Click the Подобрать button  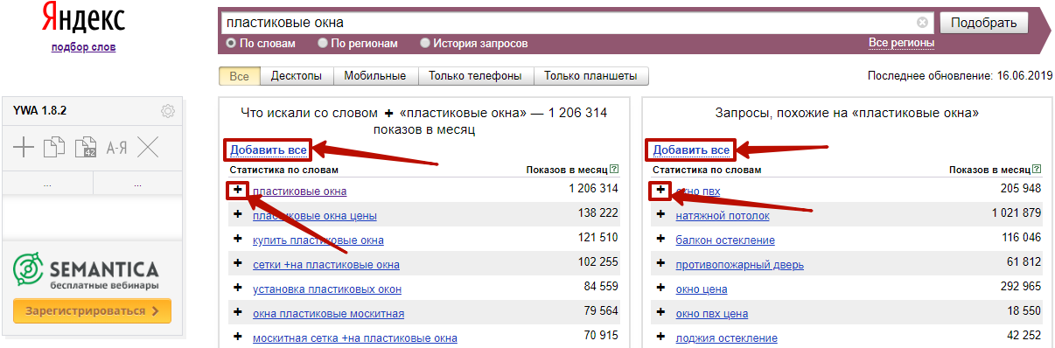point(983,23)
